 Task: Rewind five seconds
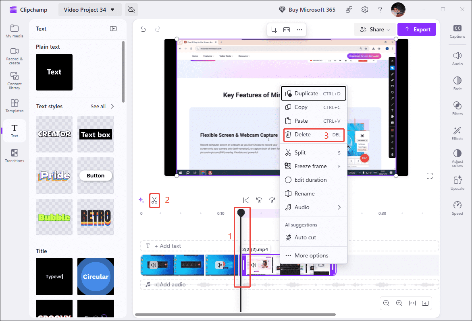(x=259, y=200)
